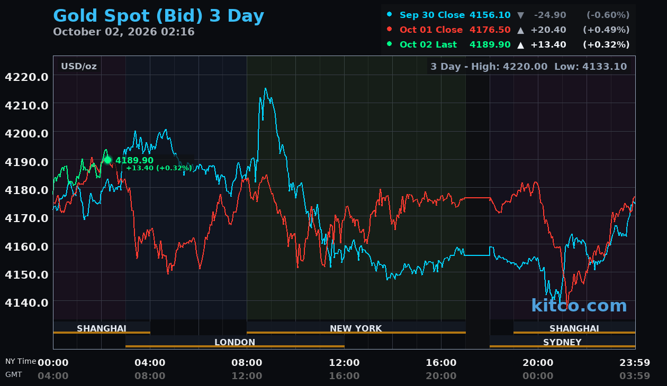Click Oct 01 Close value 4176.50
The height and width of the screenshot is (386, 667).
click(x=490, y=30)
